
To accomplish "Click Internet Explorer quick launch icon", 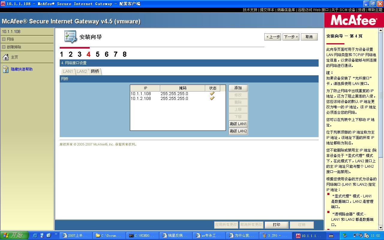I will 35,235.
